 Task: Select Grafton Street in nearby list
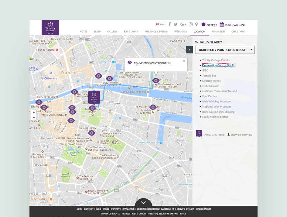[x=211, y=81]
